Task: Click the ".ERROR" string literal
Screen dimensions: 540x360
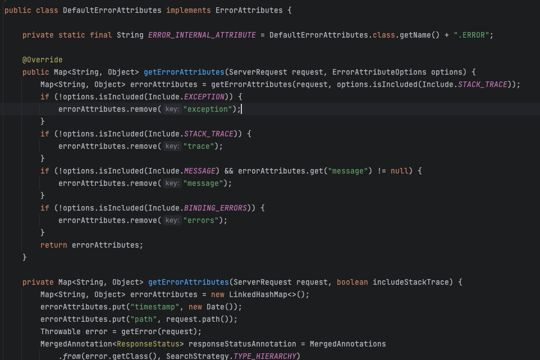Action: coord(472,35)
